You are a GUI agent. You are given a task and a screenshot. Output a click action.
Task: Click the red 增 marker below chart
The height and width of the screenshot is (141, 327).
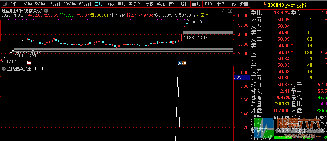[29, 63]
